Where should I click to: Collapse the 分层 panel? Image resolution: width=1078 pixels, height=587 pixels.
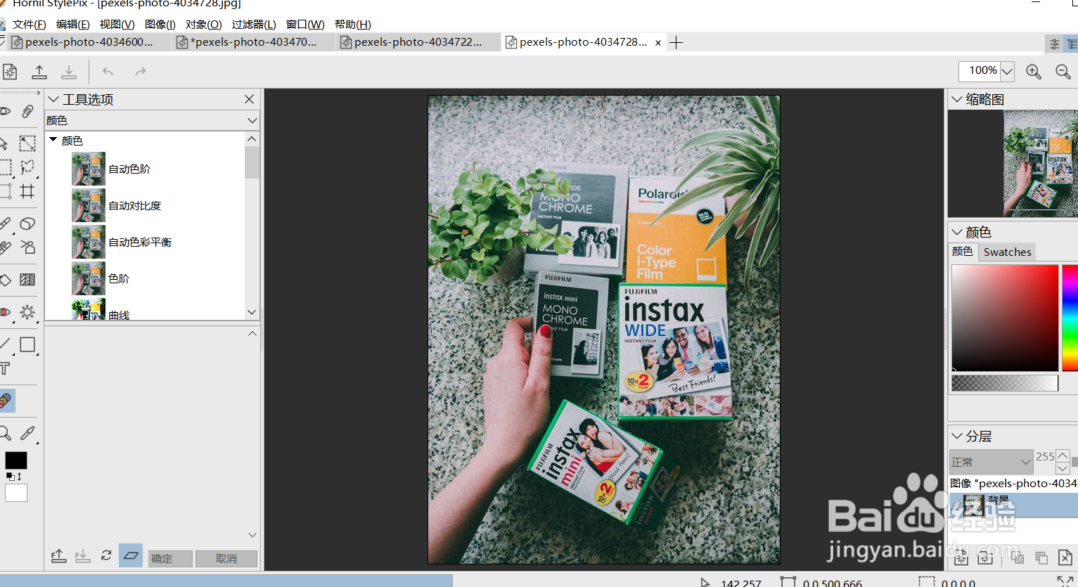pos(956,436)
